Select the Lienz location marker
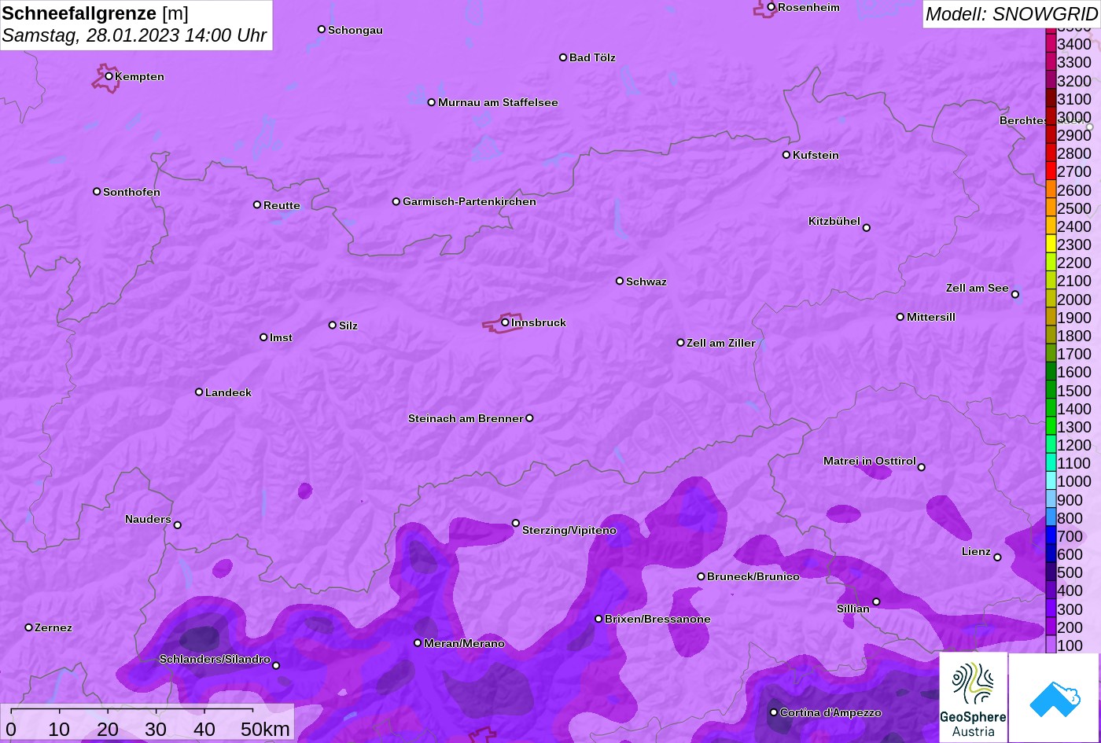Viewport: 1101px width, 743px height. [x=997, y=557]
